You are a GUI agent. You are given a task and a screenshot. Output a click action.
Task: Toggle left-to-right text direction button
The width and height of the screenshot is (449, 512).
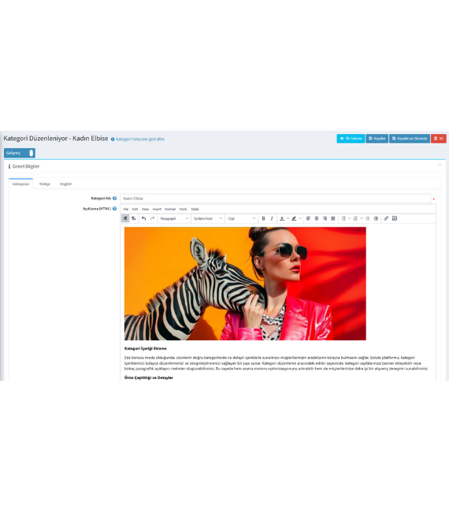[125, 218]
